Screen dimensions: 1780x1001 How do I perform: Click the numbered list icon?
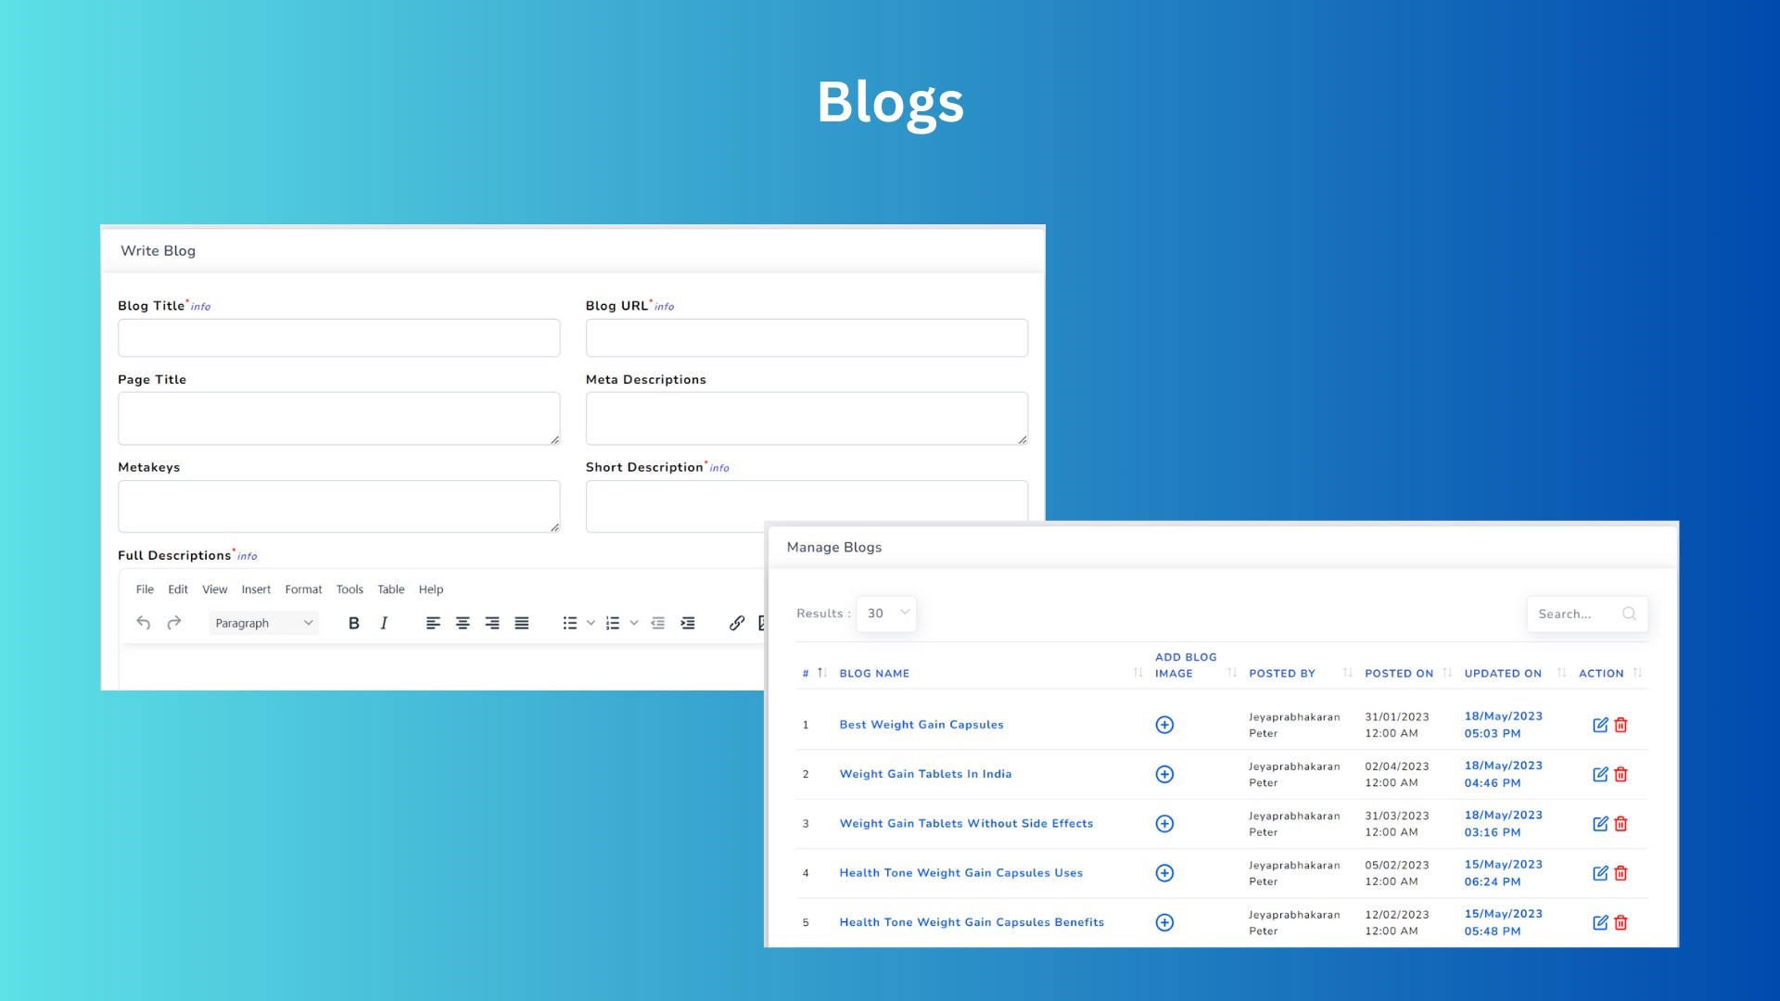(x=613, y=623)
